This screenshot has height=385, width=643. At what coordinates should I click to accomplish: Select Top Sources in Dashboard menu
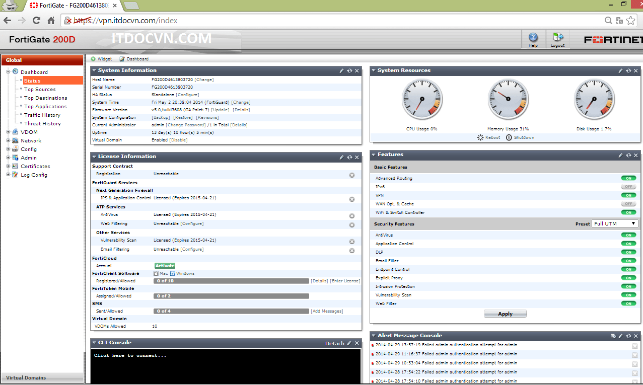pyautogui.click(x=40, y=90)
